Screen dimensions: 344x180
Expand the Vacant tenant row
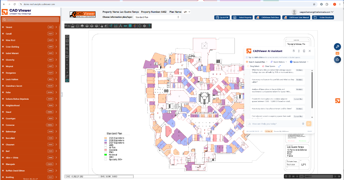56,27
